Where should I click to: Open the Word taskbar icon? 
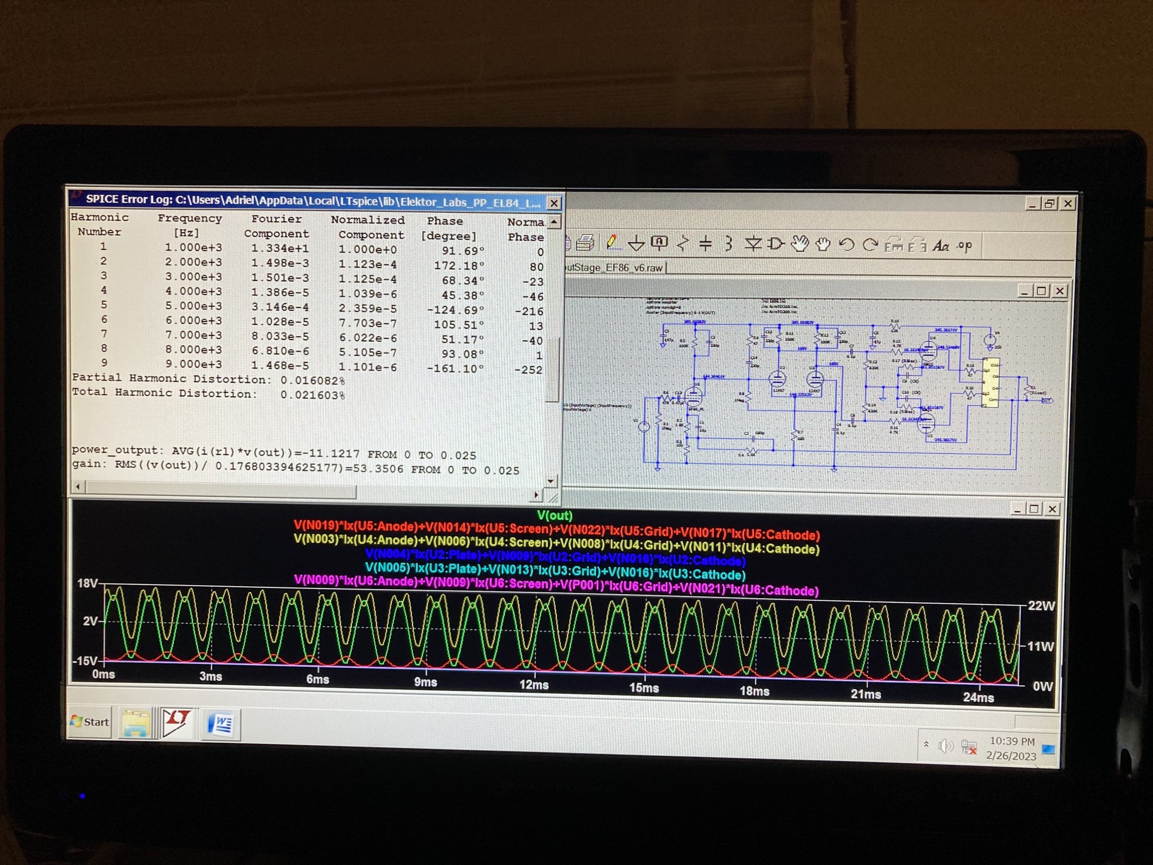[221, 724]
